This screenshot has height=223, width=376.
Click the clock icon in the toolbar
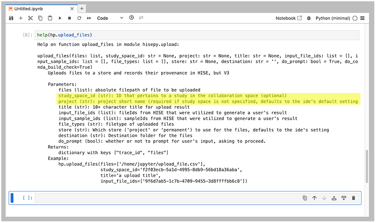pos(132,18)
